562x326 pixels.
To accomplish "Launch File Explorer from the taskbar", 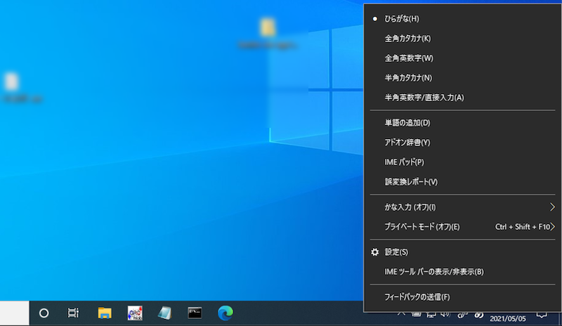I will [105, 313].
